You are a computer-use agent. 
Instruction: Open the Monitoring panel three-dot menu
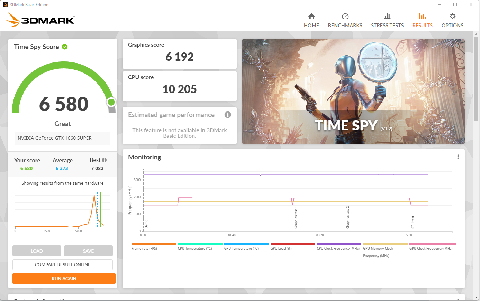458,157
